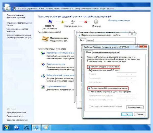The height and width of the screenshot is (133, 153).
Task: Switch to Сеть tab in properties window
Action: pyautogui.click(x=82, y=40)
